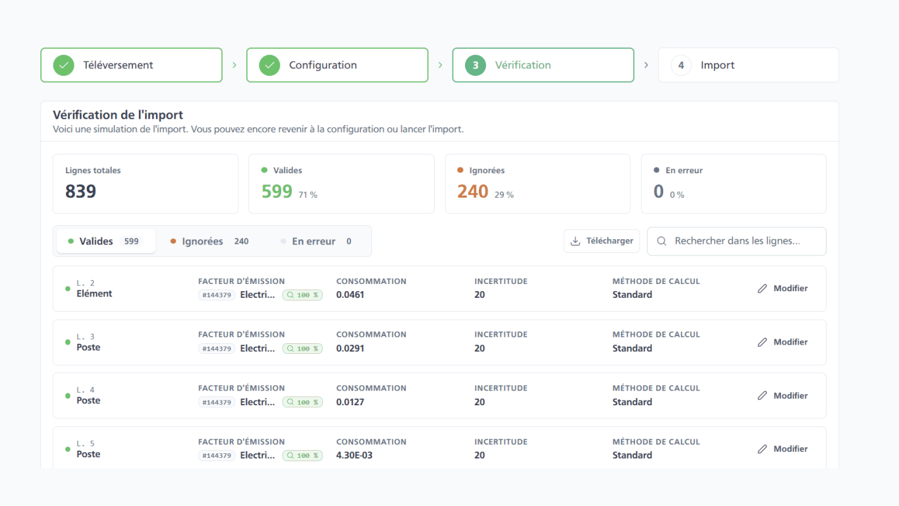
Task: Click the 100 % match badge on row L. 3
Action: pos(302,349)
